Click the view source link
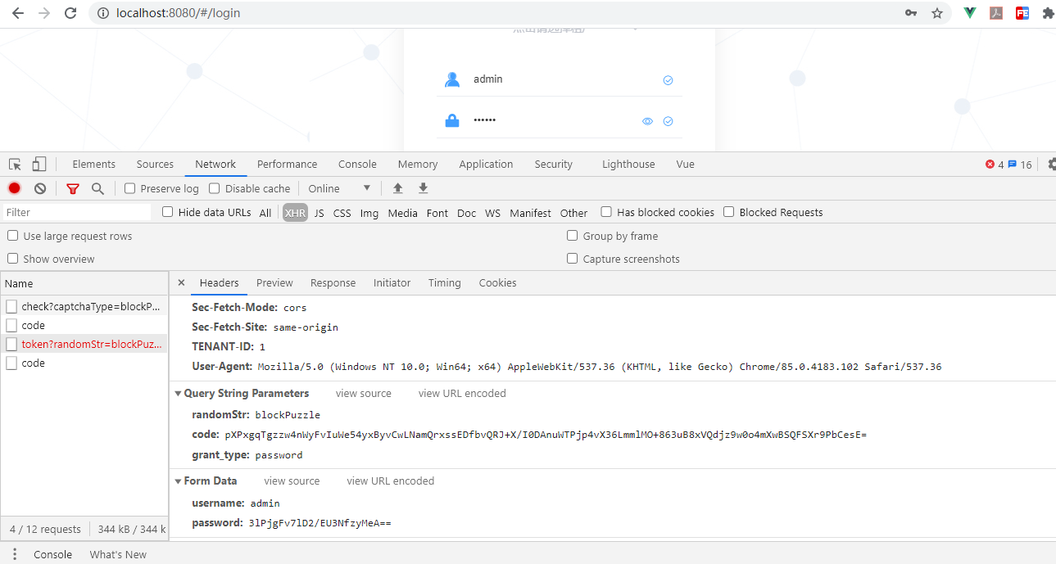The width and height of the screenshot is (1056, 564). tap(363, 393)
